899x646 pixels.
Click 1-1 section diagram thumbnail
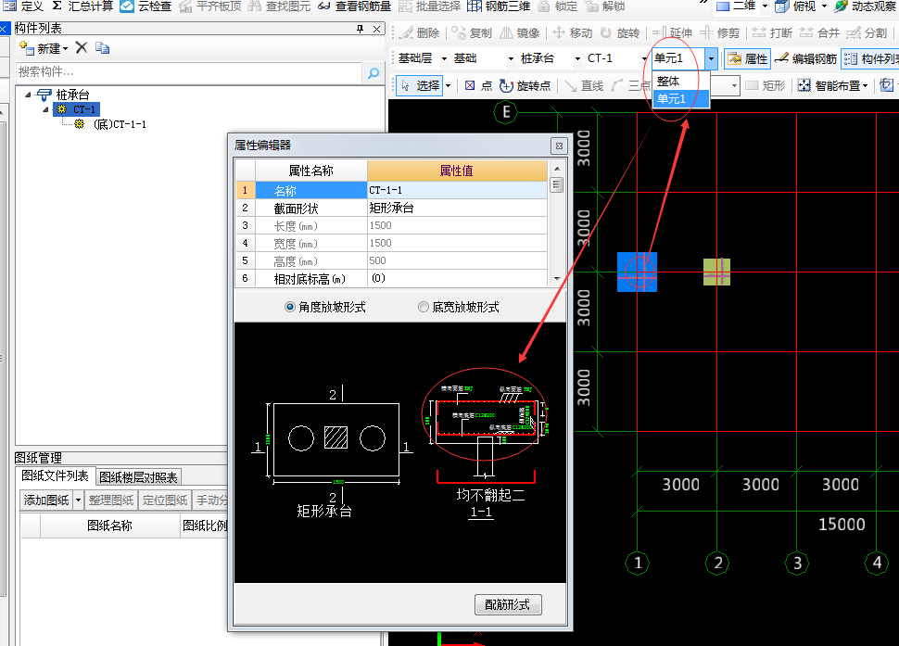click(x=486, y=444)
